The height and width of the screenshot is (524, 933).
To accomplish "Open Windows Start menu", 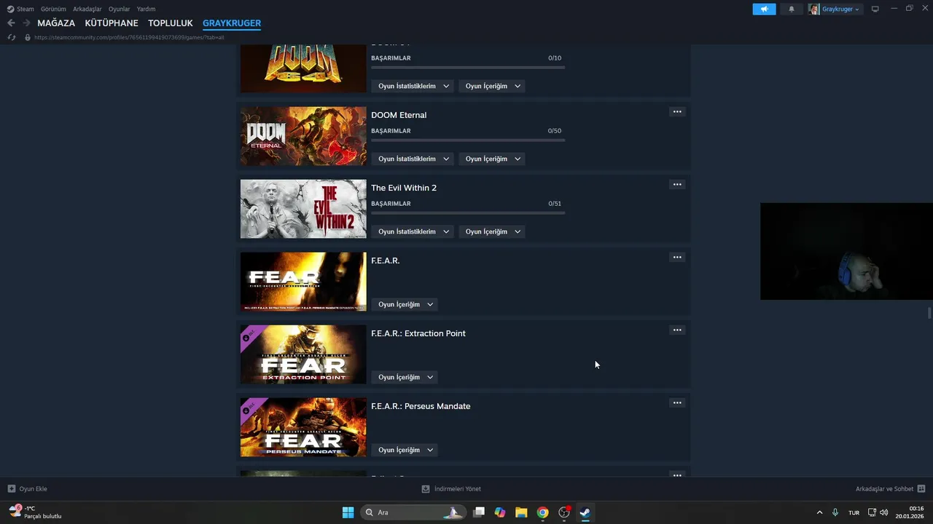I will pyautogui.click(x=348, y=512).
